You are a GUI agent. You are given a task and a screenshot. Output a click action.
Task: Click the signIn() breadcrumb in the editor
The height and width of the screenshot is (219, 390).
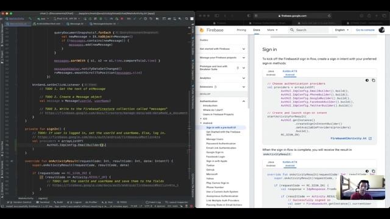43,198
